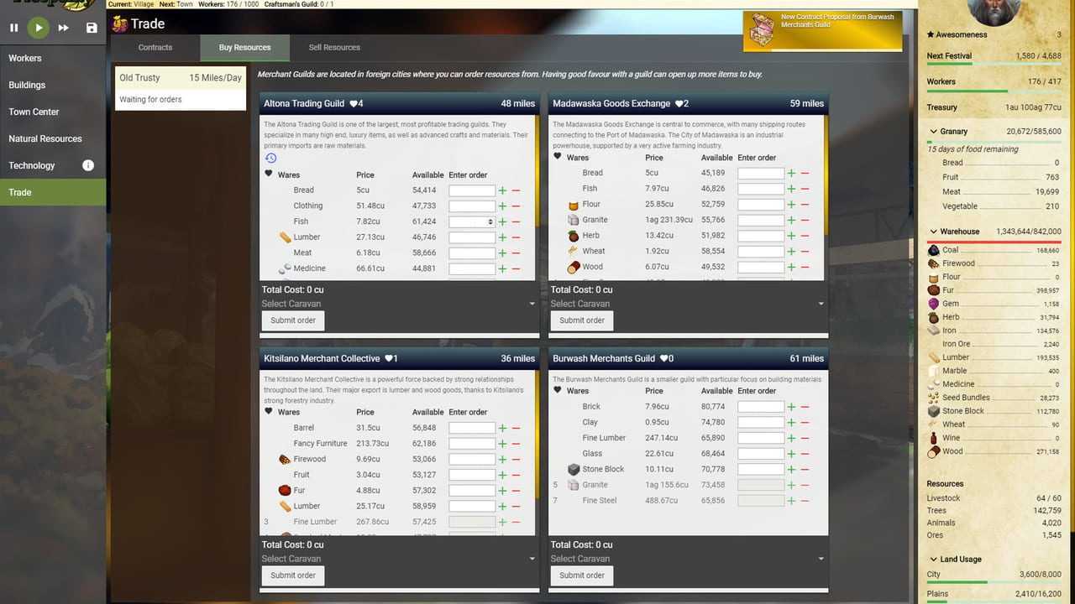Toggle heart favourite in Kitsilano wares header
This screenshot has height=604, width=1075.
[x=269, y=411]
